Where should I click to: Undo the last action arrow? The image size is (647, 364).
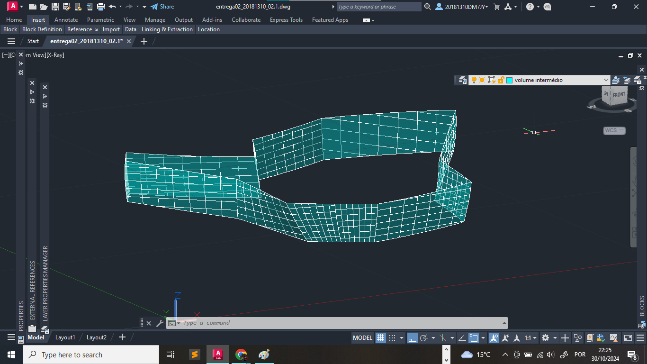[x=112, y=7]
